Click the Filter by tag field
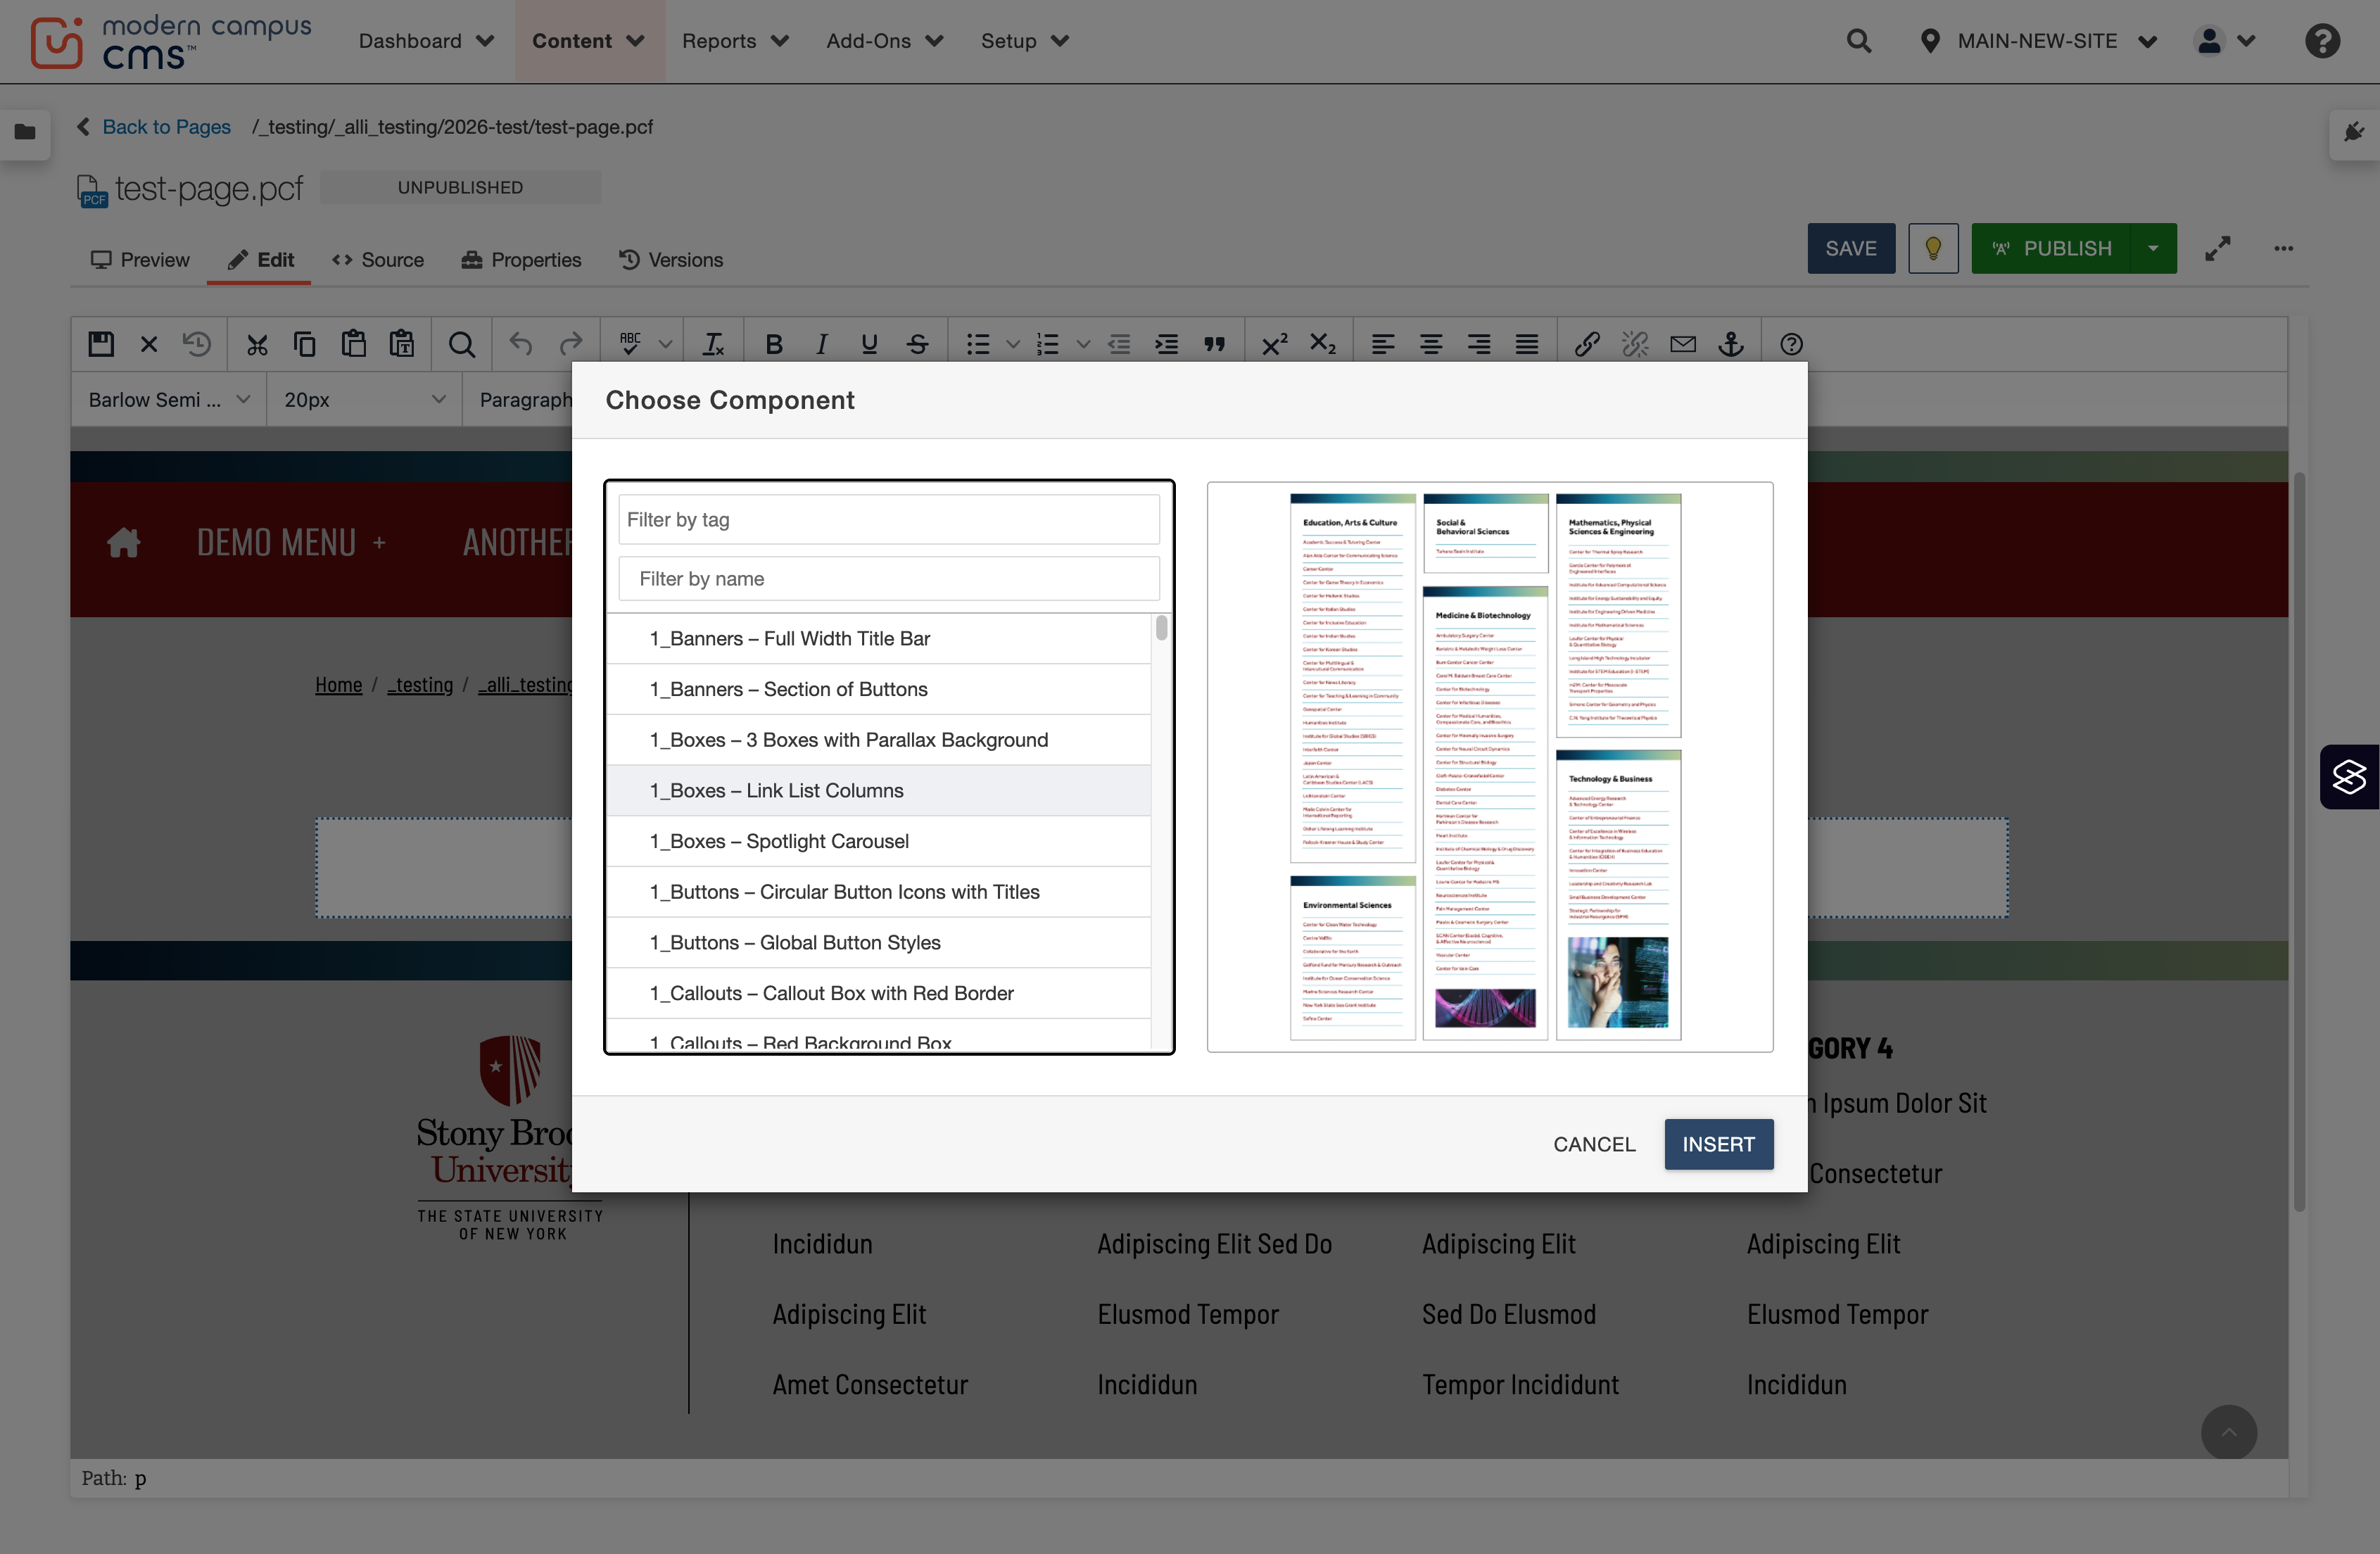Image resolution: width=2380 pixels, height=1554 pixels. (889, 519)
